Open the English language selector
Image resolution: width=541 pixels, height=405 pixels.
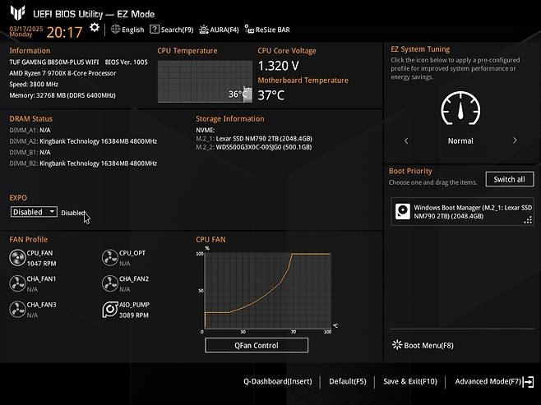pos(127,30)
